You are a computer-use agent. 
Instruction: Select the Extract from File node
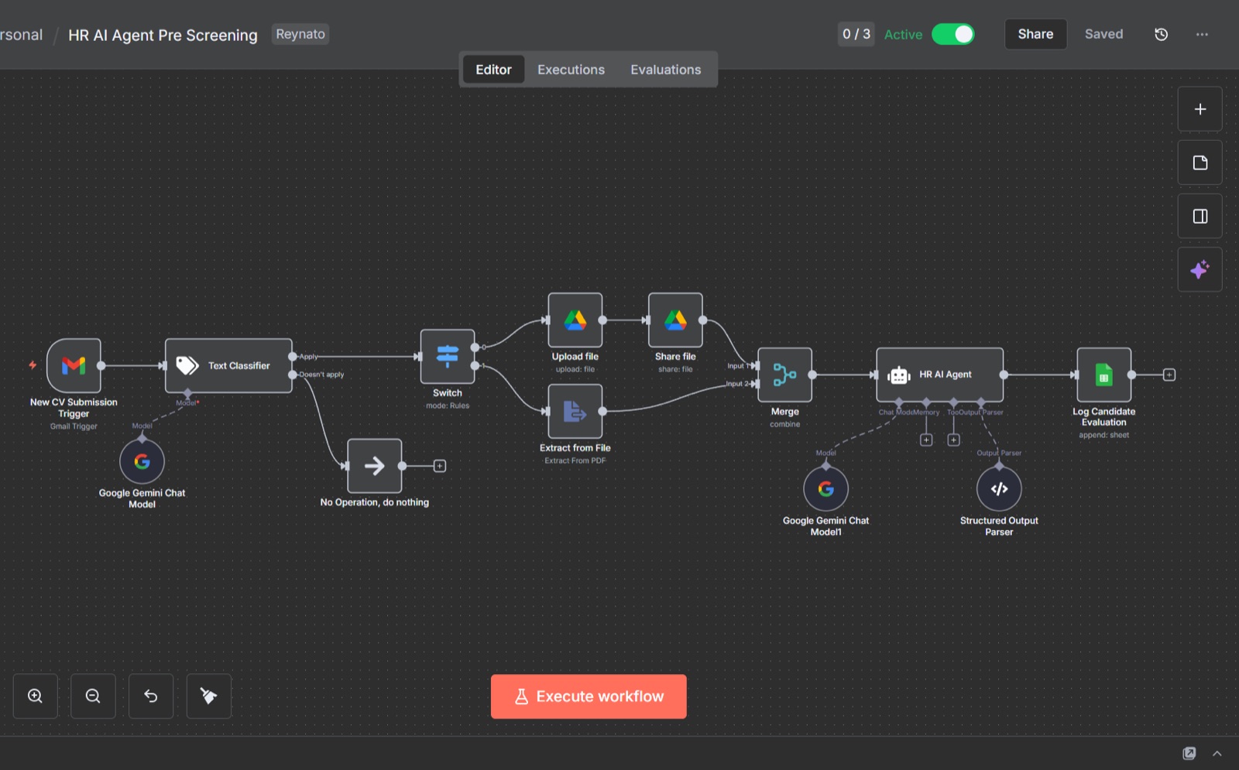pos(575,411)
